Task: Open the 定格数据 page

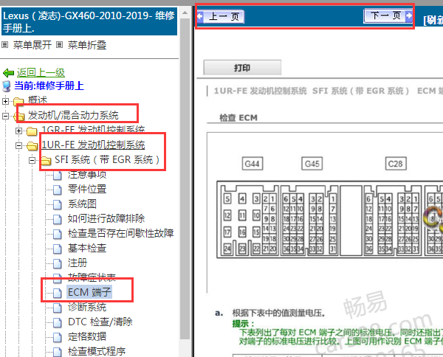Action: pyautogui.click(x=87, y=336)
